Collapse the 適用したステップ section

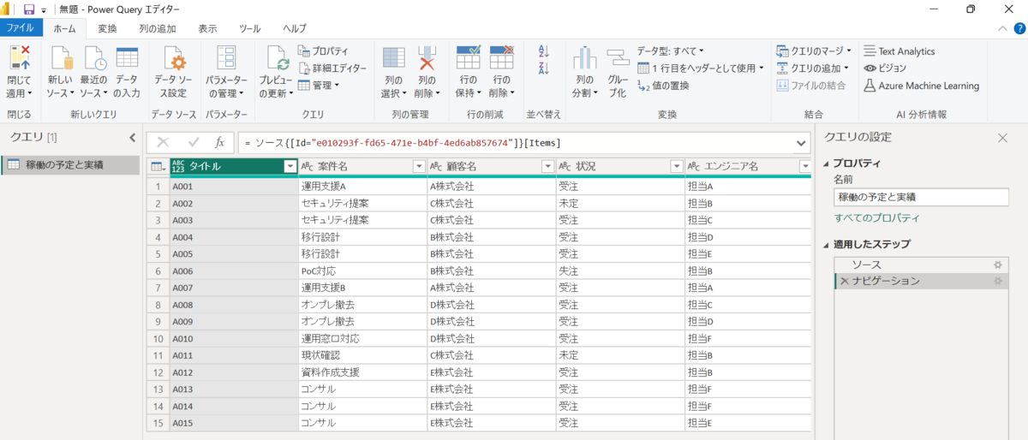coord(826,244)
